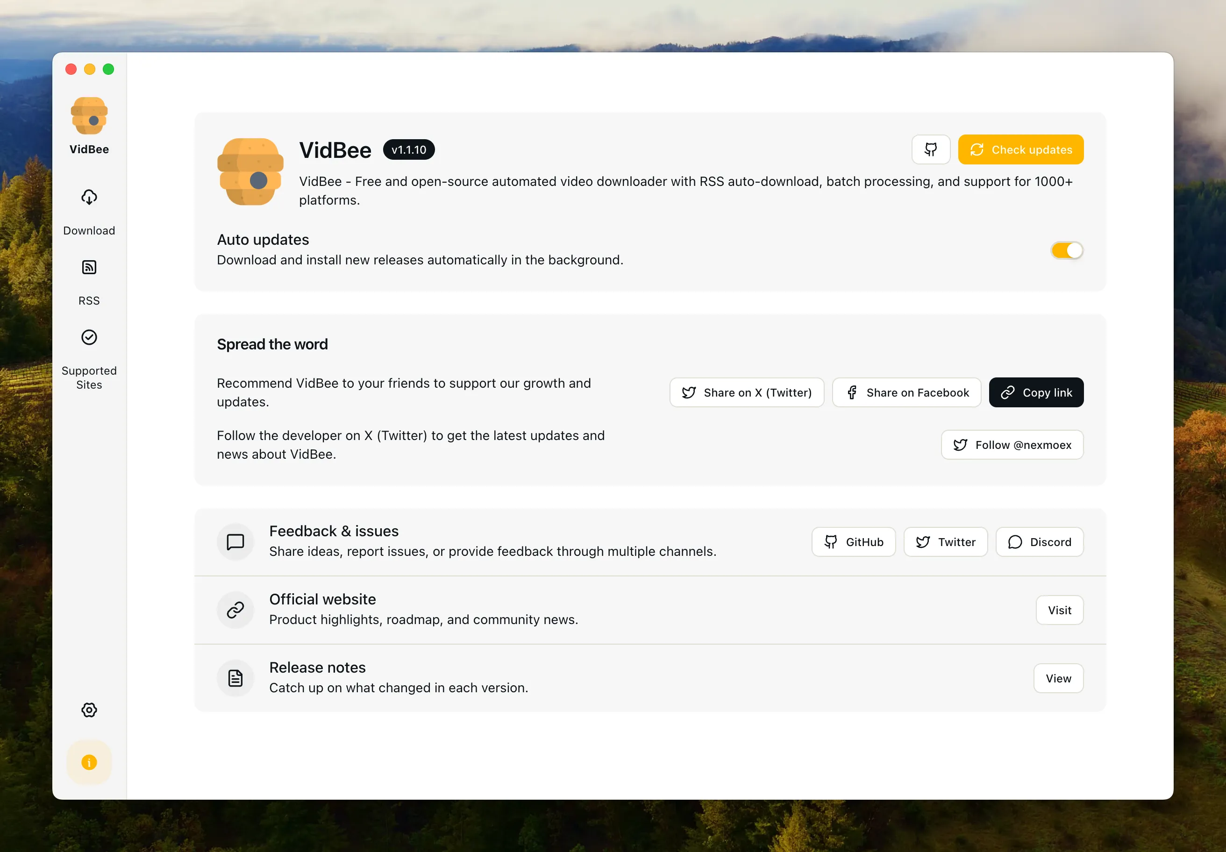Open GitHub repo icon button beside Check updates

[930, 149]
